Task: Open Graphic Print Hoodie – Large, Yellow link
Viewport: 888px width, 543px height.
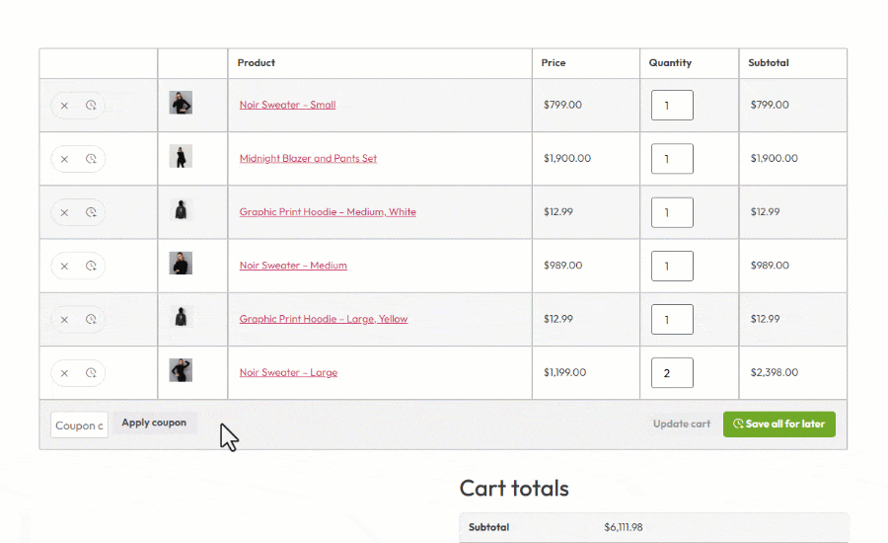Action: point(323,319)
